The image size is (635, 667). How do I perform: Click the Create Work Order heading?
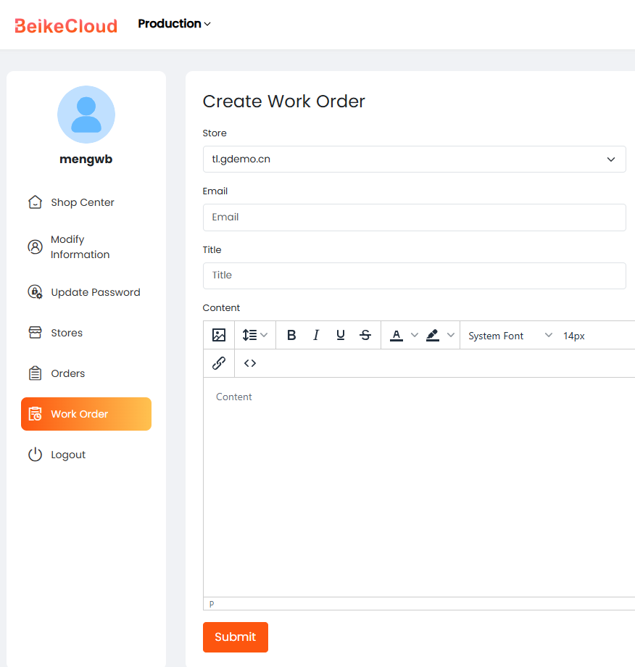[283, 101]
